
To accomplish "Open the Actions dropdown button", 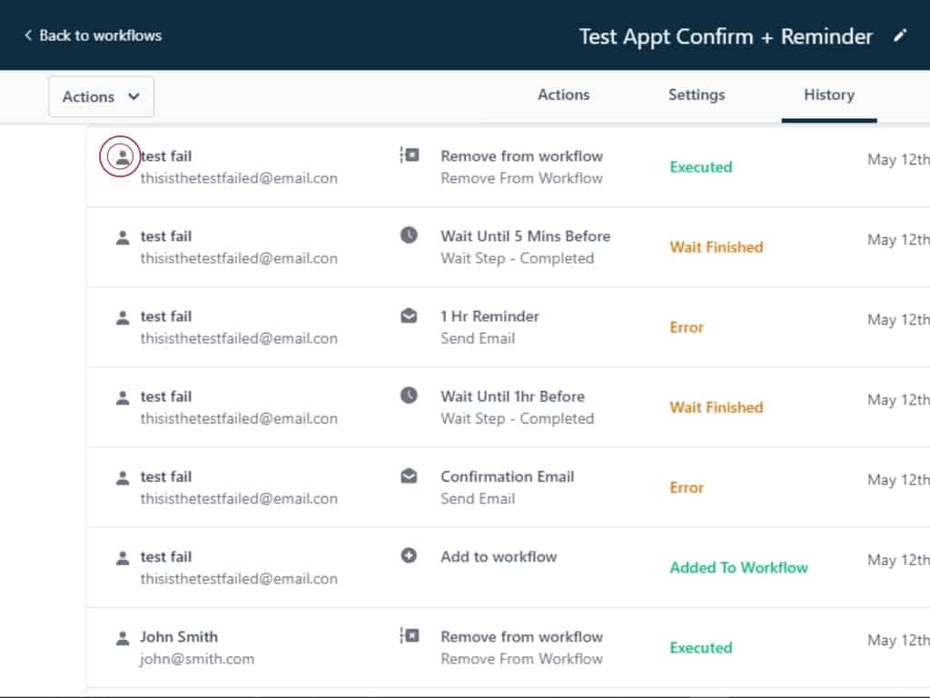I will click(x=101, y=96).
